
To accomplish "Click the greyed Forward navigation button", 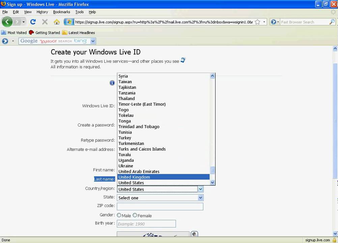I will click(17, 22).
